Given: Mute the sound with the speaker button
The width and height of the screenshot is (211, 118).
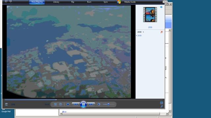Looking at the screenshot, I should tap(99, 104).
